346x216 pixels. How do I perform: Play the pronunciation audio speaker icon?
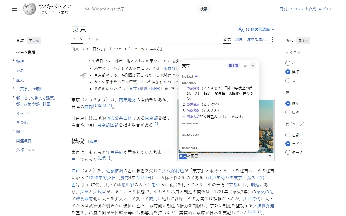click(x=197, y=76)
